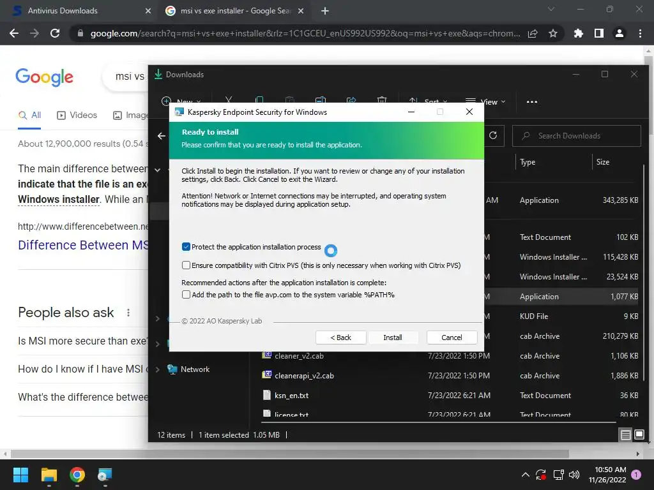Click the Chrome page horizontal scrollbar

tap(289, 454)
